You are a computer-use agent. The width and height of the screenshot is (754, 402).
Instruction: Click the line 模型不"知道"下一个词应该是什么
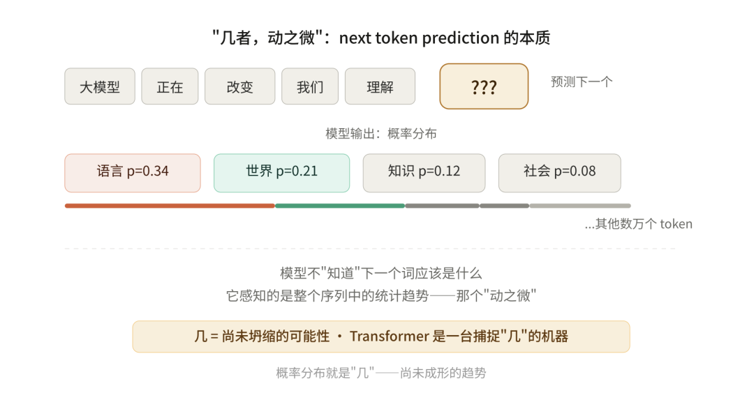pos(381,273)
